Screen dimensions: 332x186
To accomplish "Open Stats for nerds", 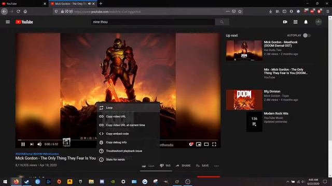I will [x=128, y=160].
